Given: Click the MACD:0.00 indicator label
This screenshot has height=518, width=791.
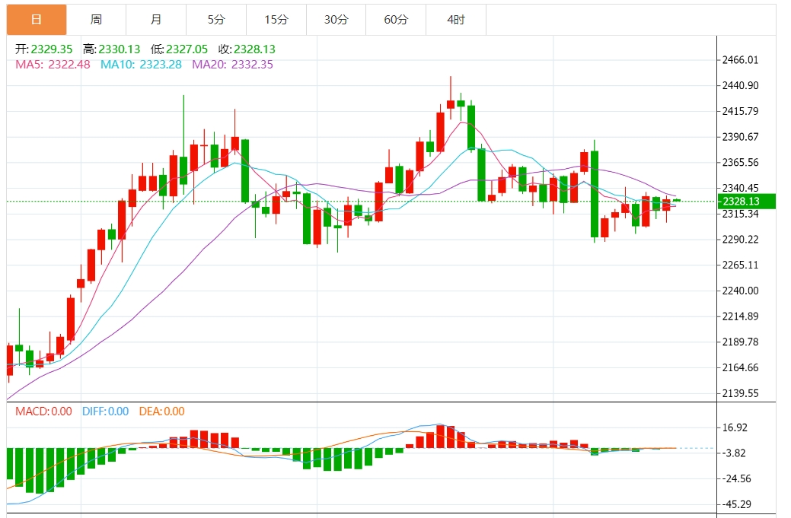Looking at the screenshot, I should (x=43, y=412).
